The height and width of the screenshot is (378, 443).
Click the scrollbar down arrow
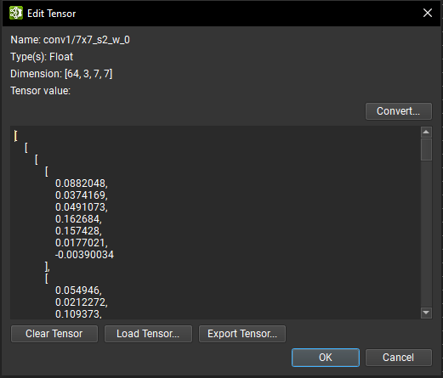(x=426, y=313)
